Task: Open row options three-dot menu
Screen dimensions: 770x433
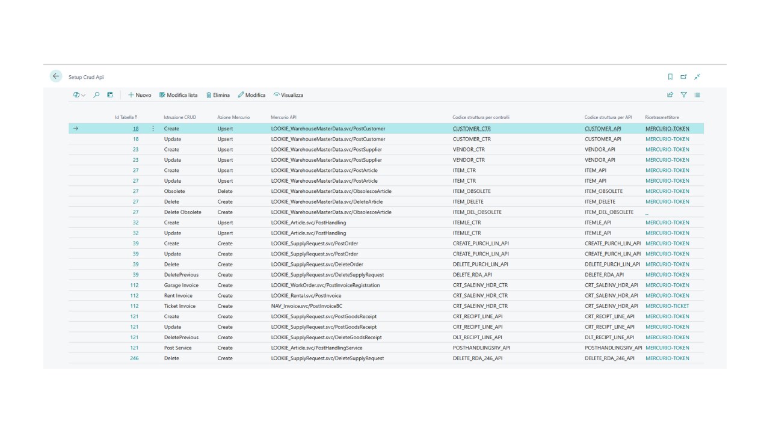Action: pyautogui.click(x=153, y=129)
